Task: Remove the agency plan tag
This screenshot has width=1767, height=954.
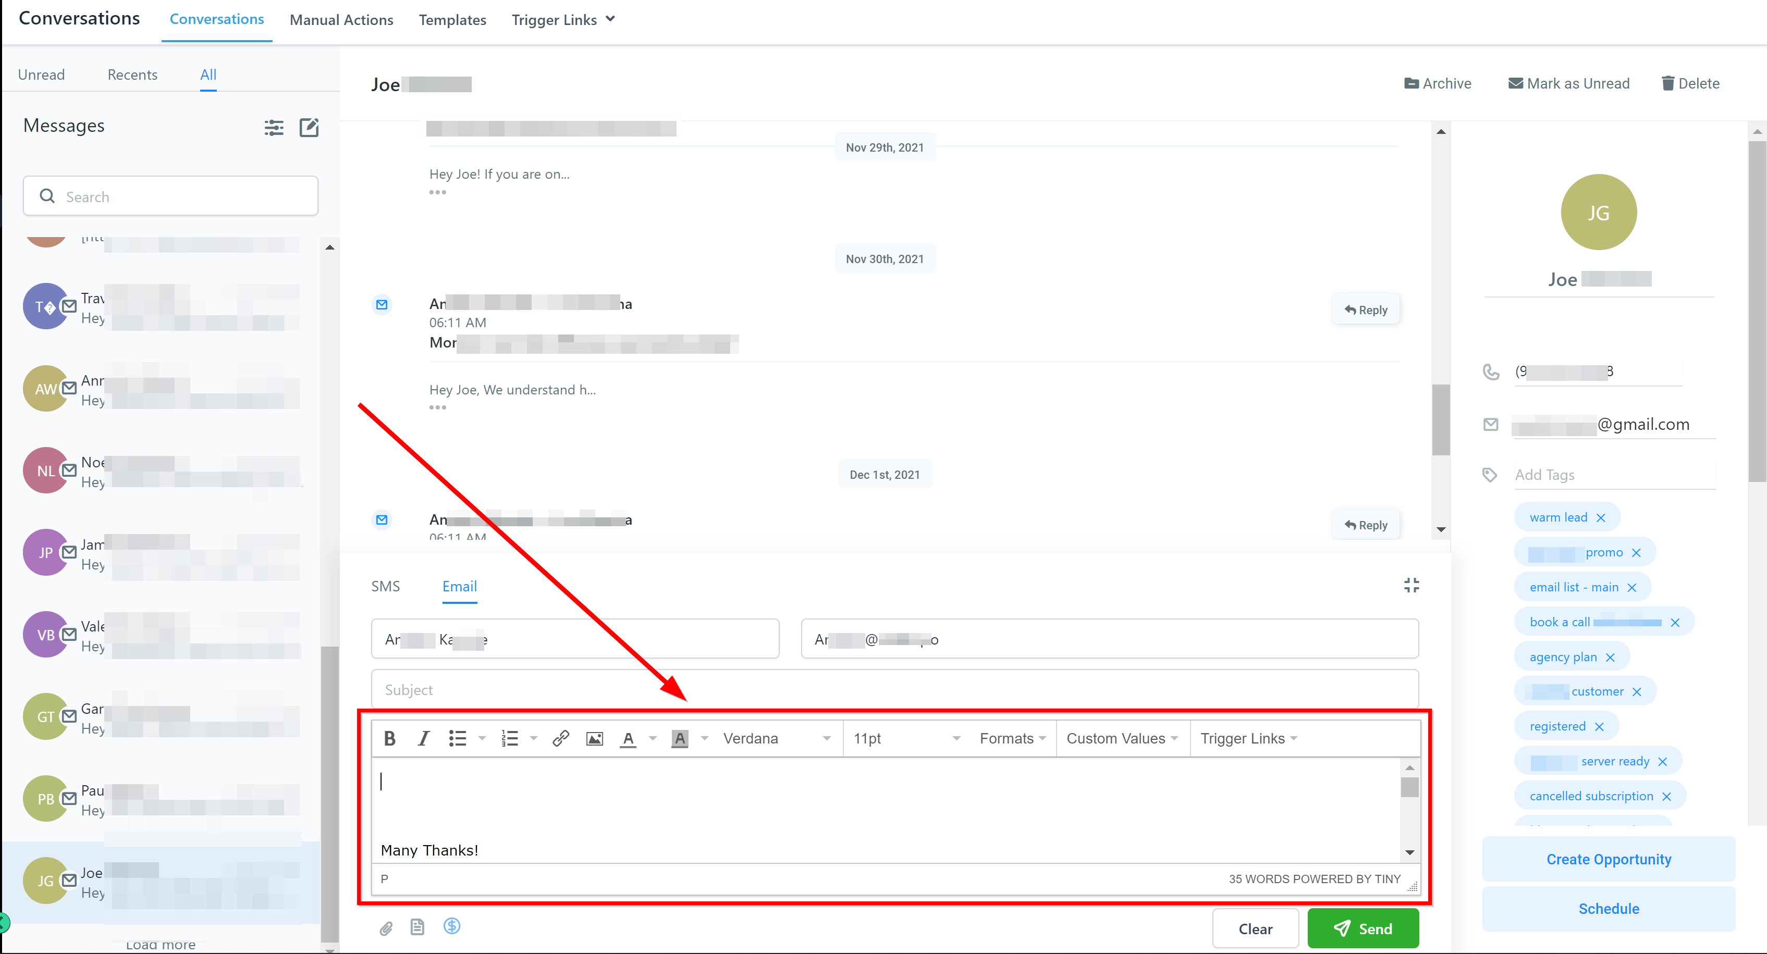Action: tap(1611, 658)
